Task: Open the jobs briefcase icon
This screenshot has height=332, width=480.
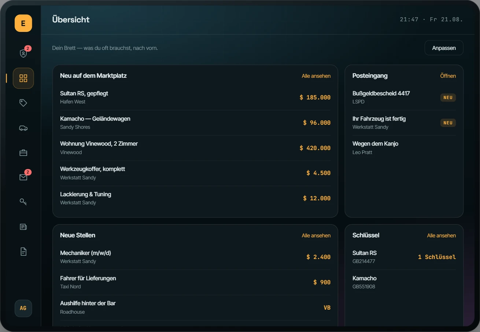Action: tap(23, 153)
